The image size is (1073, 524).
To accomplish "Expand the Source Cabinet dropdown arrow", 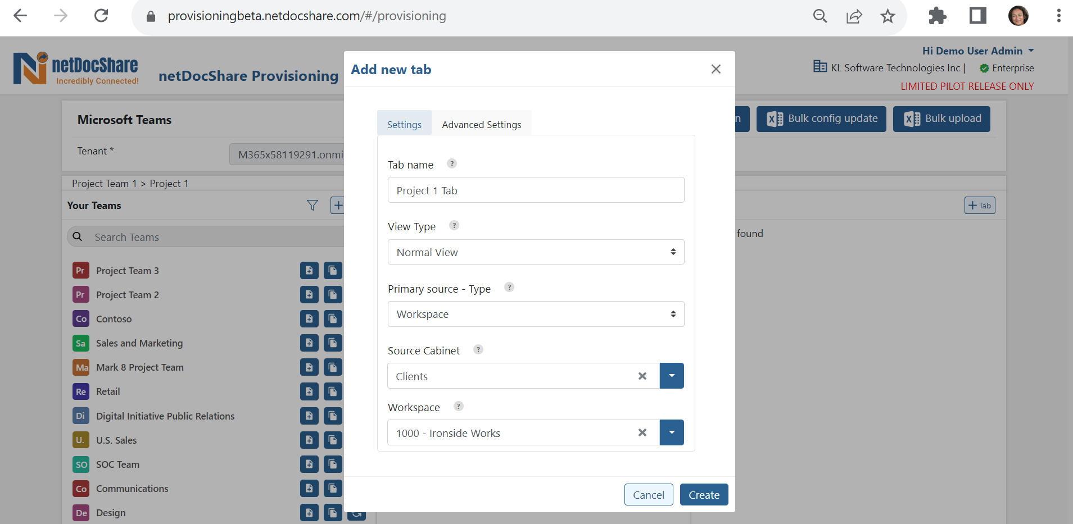I will click(x=672, y=376).
